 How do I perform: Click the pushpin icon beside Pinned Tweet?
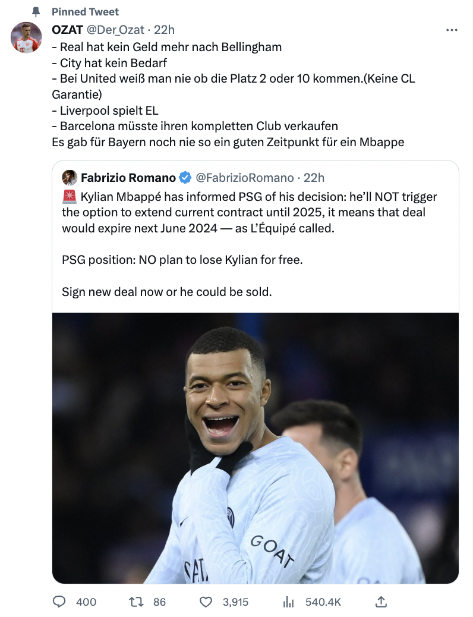click(36, 12)
